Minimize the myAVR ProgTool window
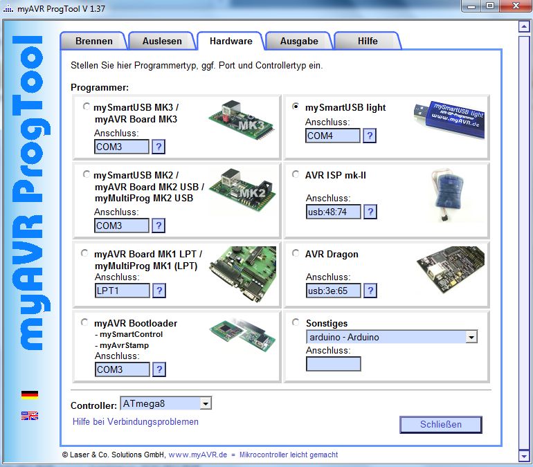Viewport: 533px width, 467px height. tap(471, 6)
